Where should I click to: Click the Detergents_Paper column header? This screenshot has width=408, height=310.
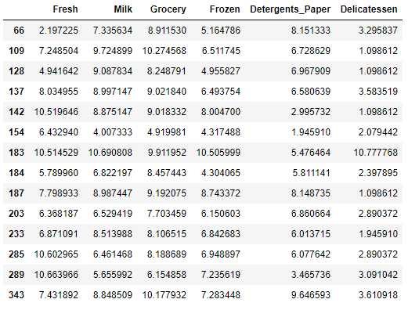291,9
